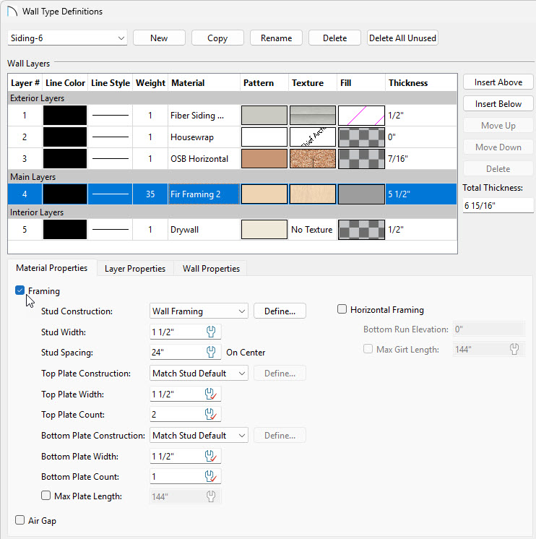
Task: Click the Top Plate Count default wrench icon
Action: click(x=211, y=414)
